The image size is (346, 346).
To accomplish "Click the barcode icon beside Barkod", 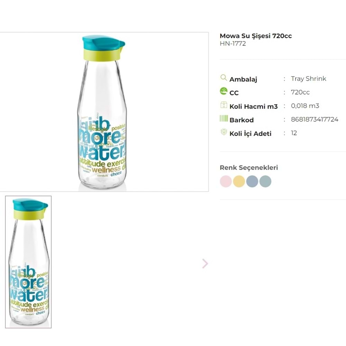I will [x=224, y=118].
